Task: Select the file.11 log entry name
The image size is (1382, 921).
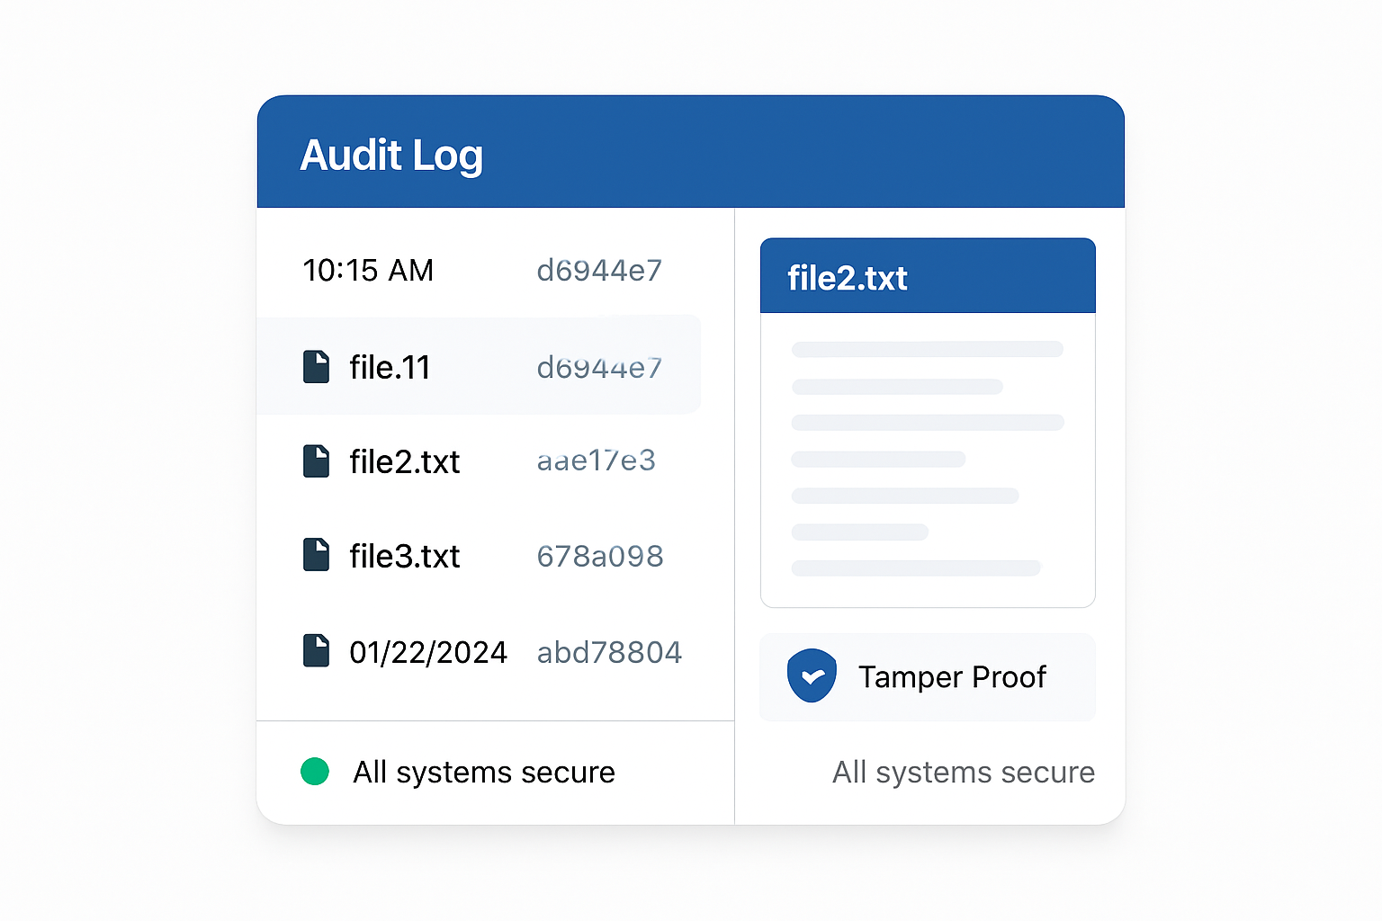Action: 390,367
